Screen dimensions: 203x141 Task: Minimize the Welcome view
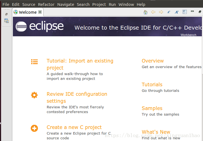[x=192, y=11]
